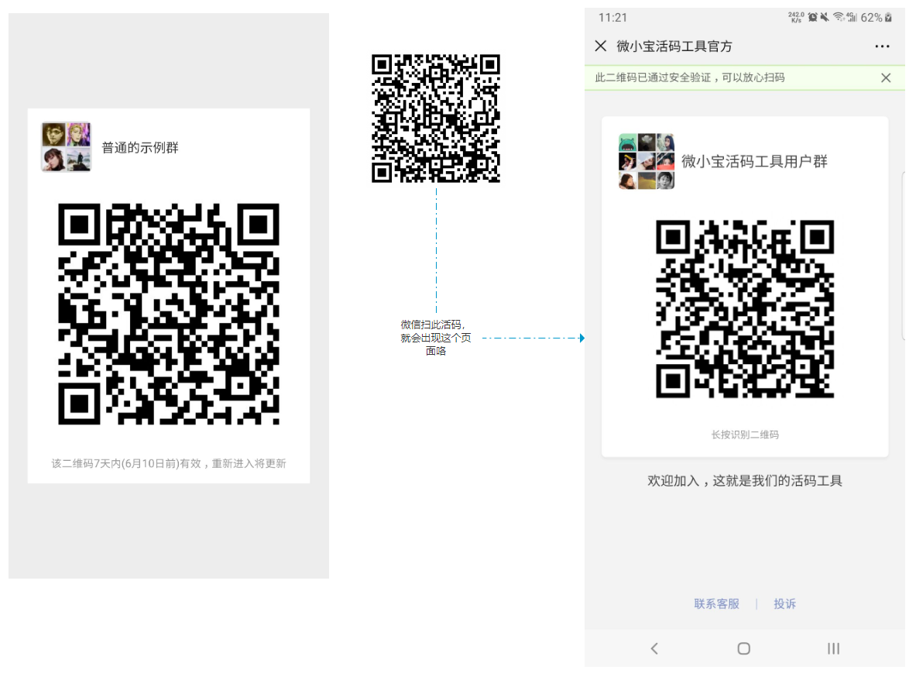Dismiss the green security verification banner
The image size is (916, 677).
pos(886,77)
